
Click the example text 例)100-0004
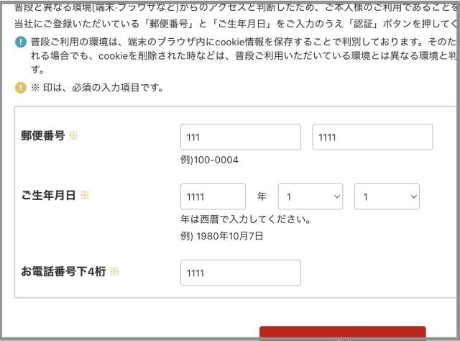(209, 160)
